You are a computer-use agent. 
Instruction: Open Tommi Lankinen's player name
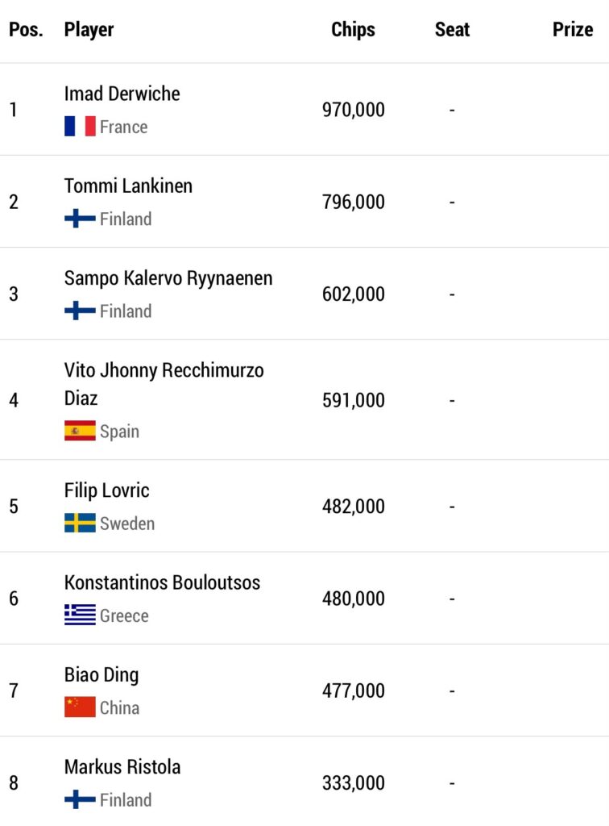128,186
